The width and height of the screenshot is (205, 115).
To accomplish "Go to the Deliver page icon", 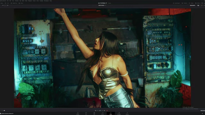I will (x=127, y=113).
